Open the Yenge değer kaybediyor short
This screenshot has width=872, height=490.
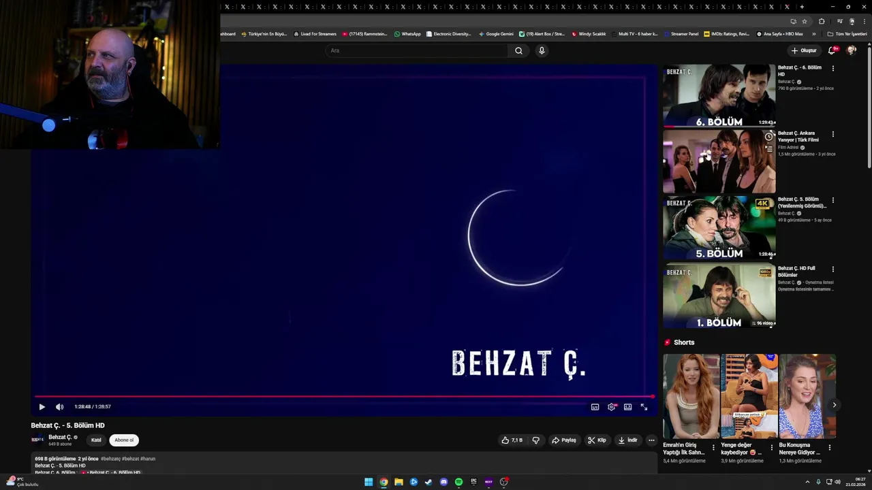pos(749,397)
